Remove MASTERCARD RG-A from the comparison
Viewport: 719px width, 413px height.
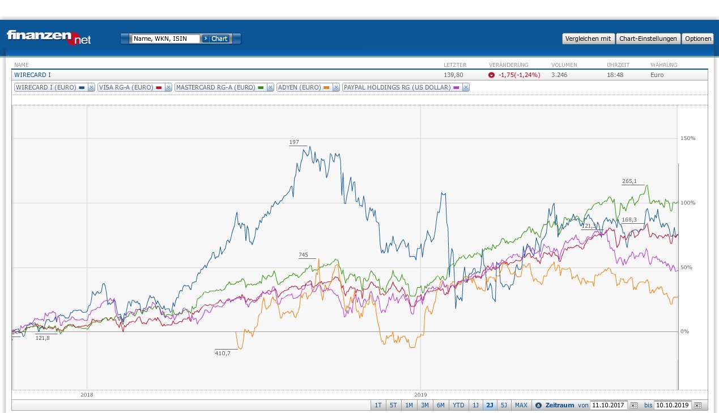click(x=270, y=87)
